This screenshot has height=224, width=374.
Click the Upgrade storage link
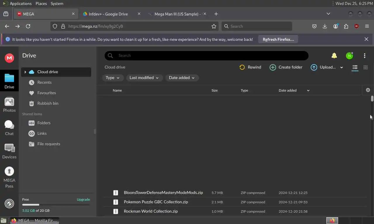click(83, 199)
